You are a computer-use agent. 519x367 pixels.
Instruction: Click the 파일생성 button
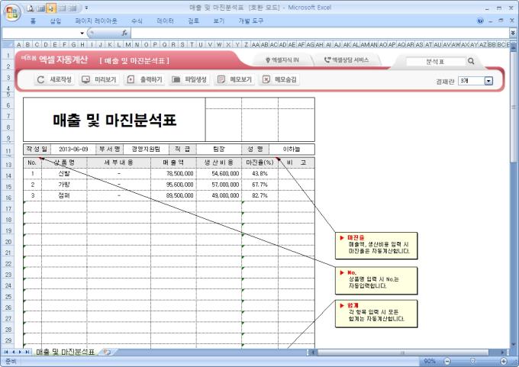coord(189,79)
